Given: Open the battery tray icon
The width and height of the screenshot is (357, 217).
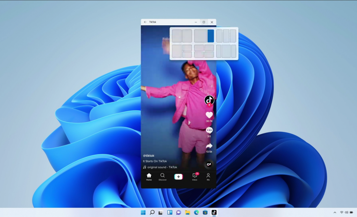Looking at the screenshot, I should coord(351,212).
